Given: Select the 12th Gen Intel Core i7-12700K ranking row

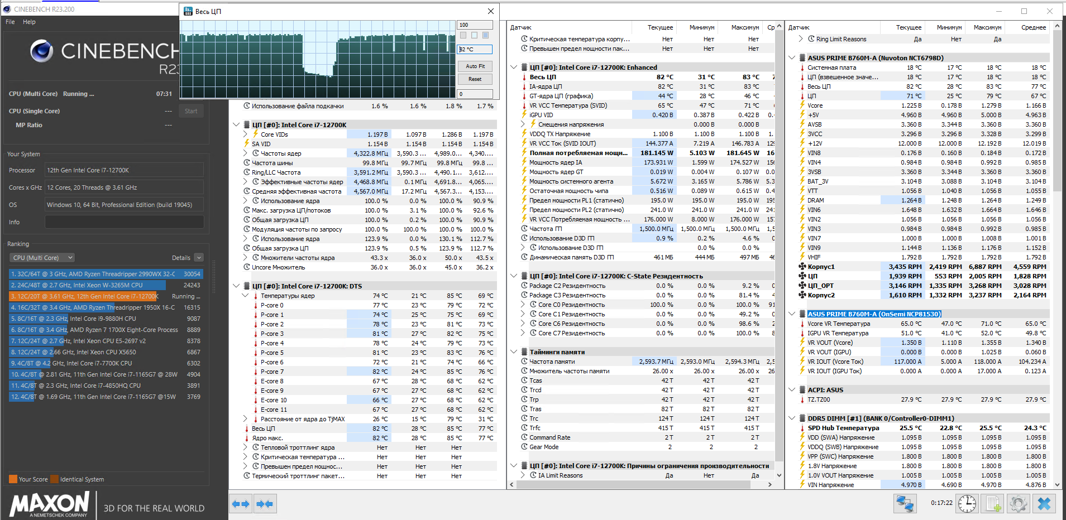Looking at the screenshot, I should point(106,296).
